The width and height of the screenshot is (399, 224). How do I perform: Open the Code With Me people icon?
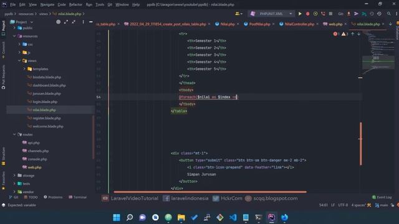[238, 14]
